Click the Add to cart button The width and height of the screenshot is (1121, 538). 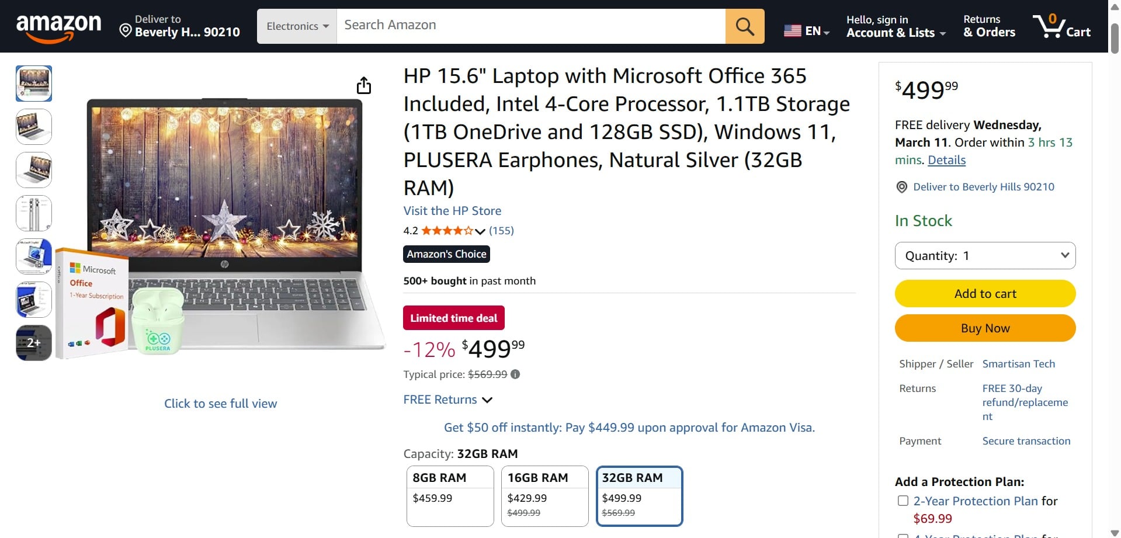[x=985, y=293]
